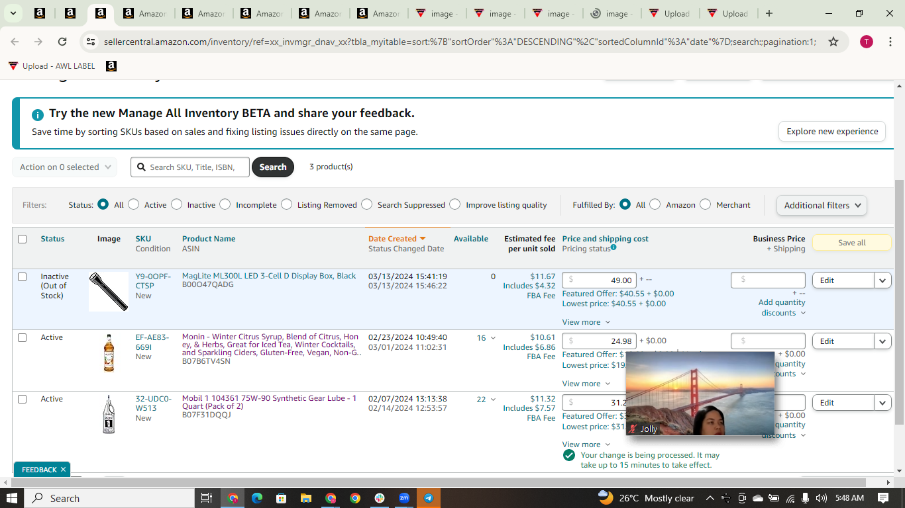The height and width of the screenshot is (508, 905).
Task: Select the Monin Winter Citrus row checkbox
Action: pyautogui.click(x=23, y=337)
